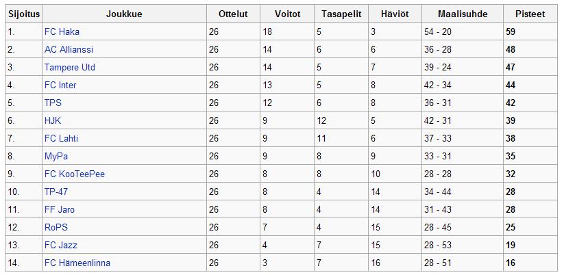Click the Pisteet column header
Image resolution: width=564 pixels, height=277 pixels.
point(530,14)
